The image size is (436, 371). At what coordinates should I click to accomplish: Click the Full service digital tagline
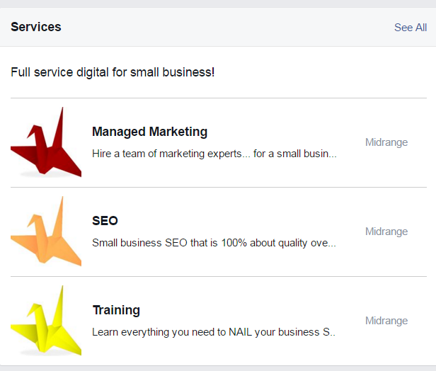113,72
